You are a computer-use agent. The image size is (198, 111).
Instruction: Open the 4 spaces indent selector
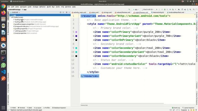pos(184,110)
